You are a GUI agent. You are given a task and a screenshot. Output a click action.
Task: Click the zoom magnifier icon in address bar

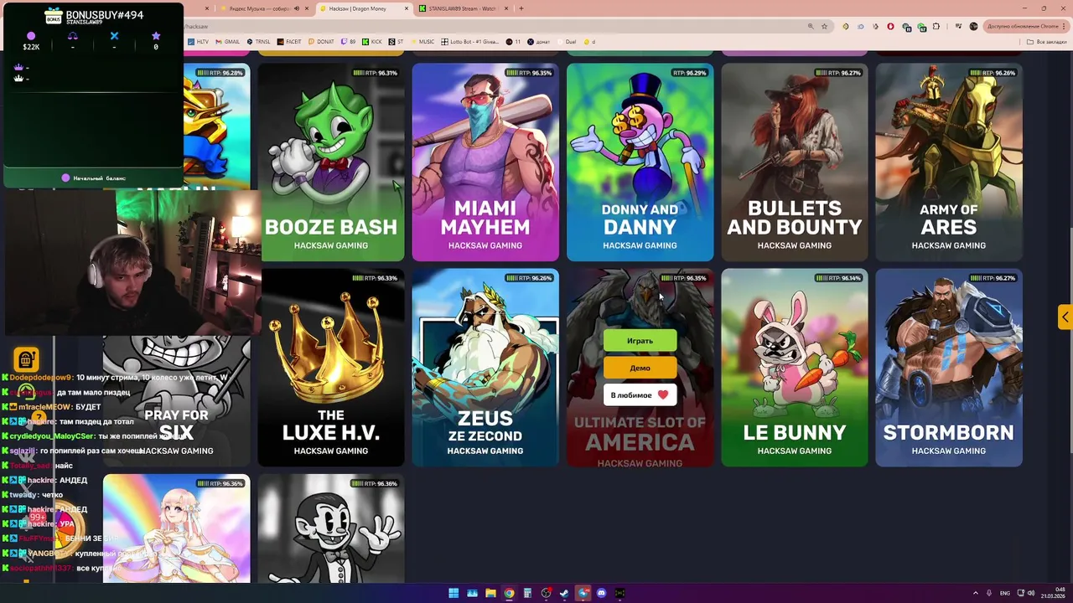(x=811, y=26)
